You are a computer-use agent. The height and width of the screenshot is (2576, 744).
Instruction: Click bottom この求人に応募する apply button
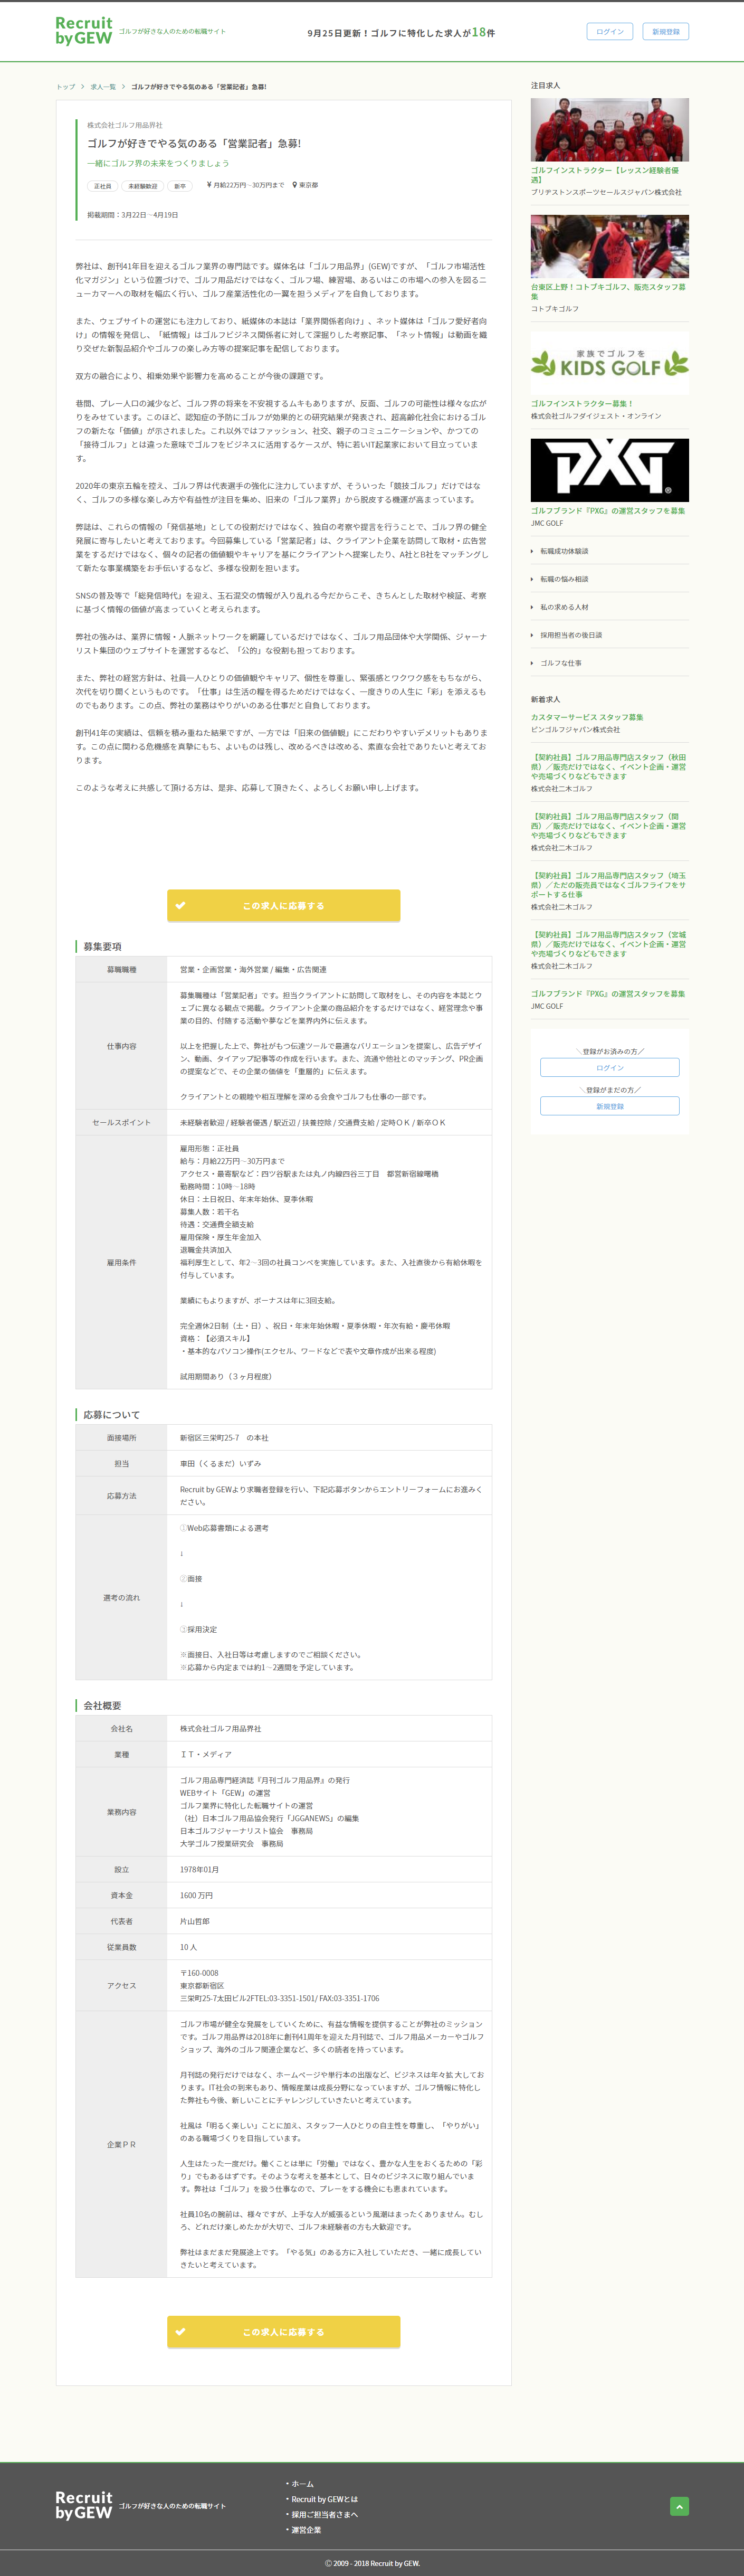283,2332
